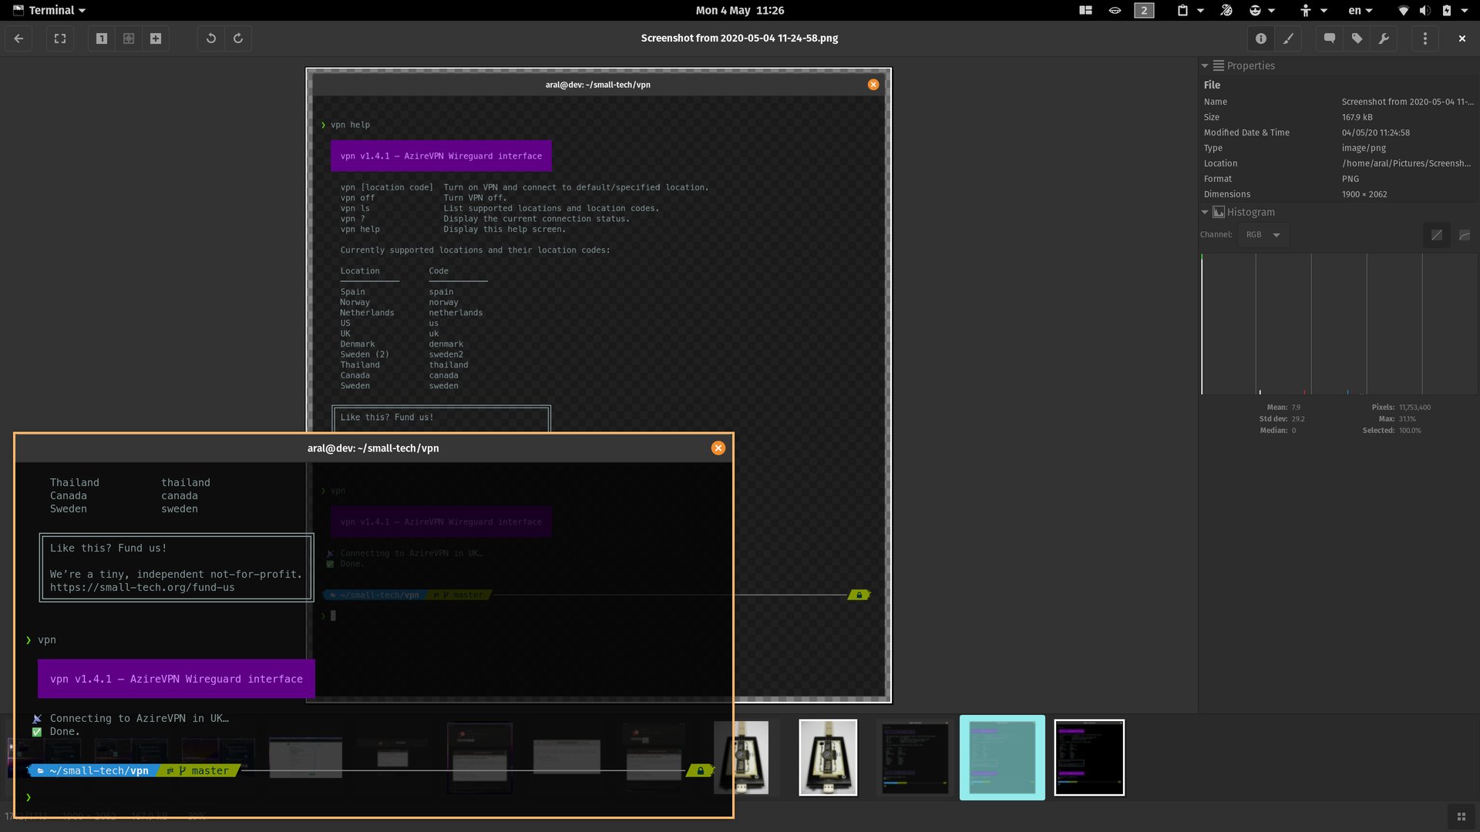This screenshot has height=832, width=1480.
Task: Tag the image with the tag icon
Action: click(1357, 38)
